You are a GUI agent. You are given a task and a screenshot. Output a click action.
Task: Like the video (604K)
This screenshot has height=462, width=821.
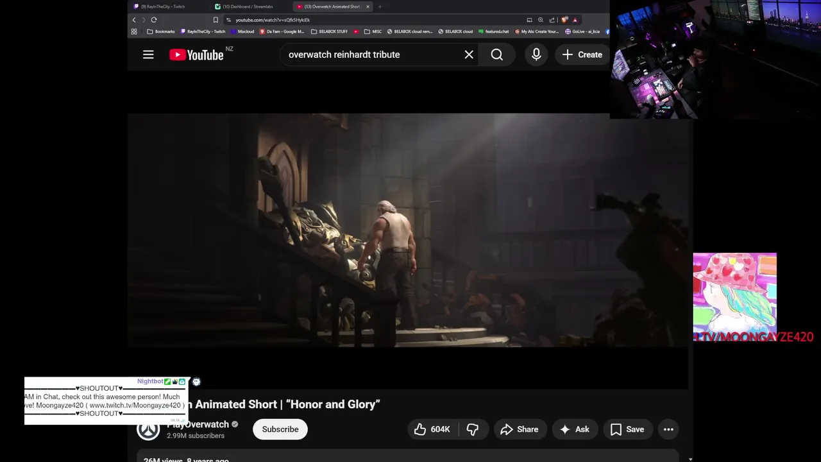point(432,429)
